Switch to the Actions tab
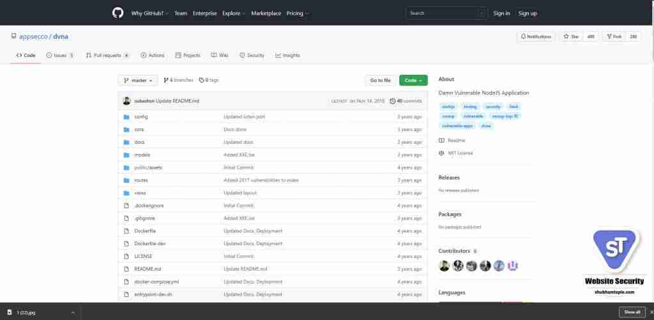Viewport: 654px width, 320px height. (x=153, y=55)
